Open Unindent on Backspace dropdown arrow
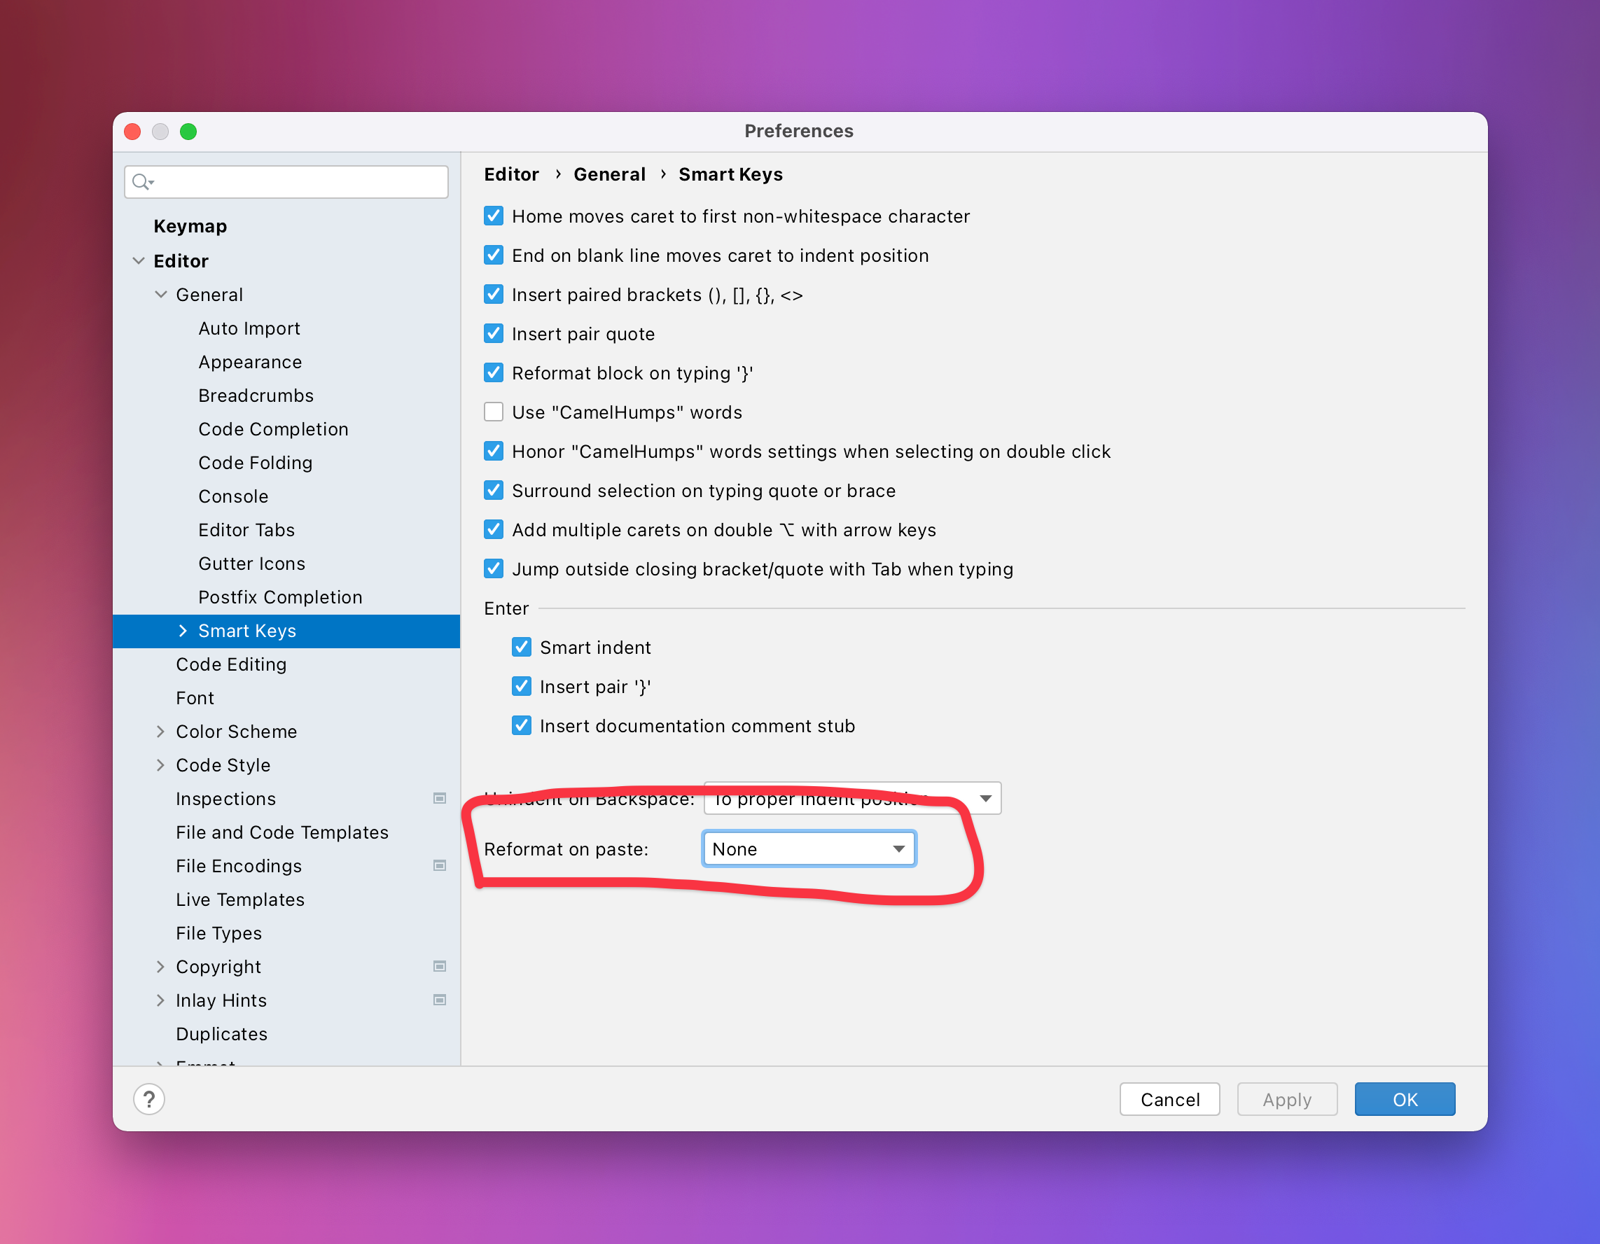 [985, 799]
